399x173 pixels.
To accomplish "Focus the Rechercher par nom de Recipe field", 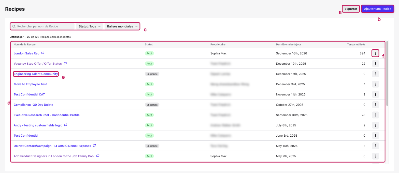I will coord(43,26).
